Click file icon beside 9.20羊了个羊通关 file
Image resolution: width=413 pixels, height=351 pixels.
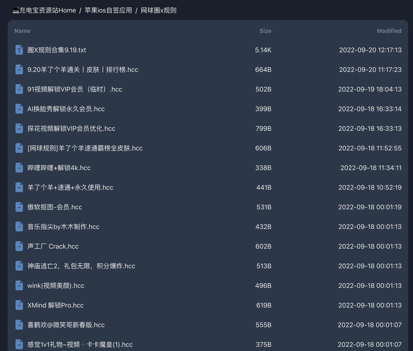tap(19, 70)
